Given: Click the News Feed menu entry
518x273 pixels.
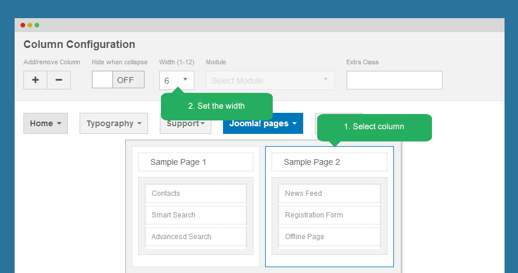Looking at the screenshot, I should pos(329,193).
